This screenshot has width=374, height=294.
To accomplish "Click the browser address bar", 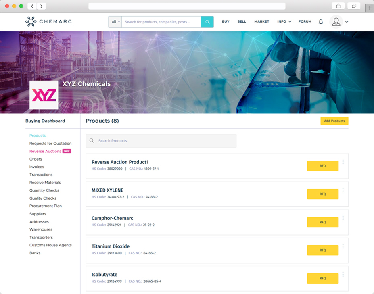I will point(187,6).
